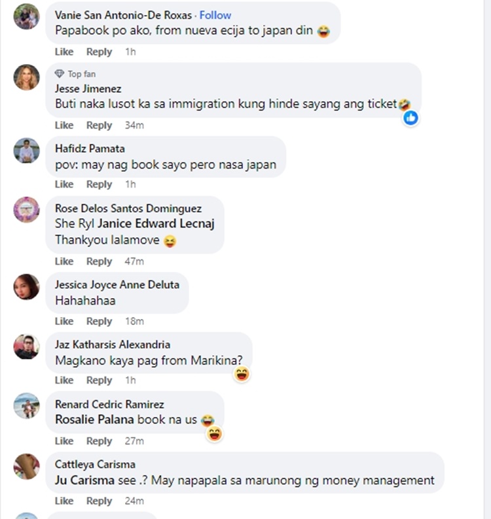
Task: Open Renard Cedric Ramirez's name link
Action: [x=109, y=405]
